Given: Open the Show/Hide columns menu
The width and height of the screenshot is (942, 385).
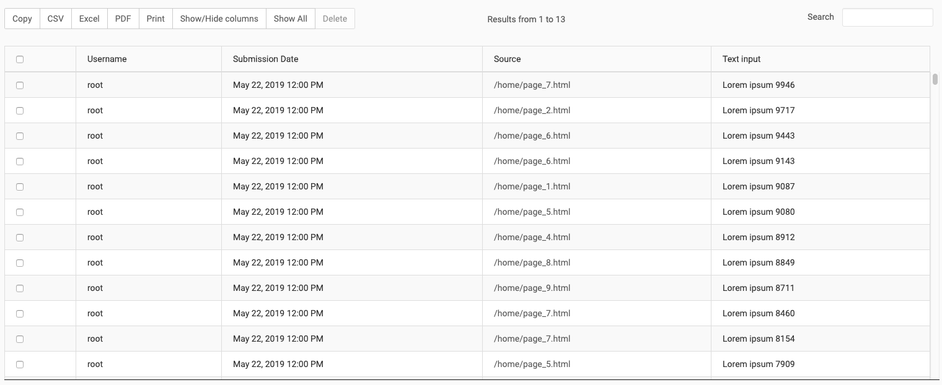Looking at the screenshot, I should click(x=218, y=18).
